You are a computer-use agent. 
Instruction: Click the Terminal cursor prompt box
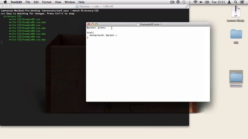2,42
